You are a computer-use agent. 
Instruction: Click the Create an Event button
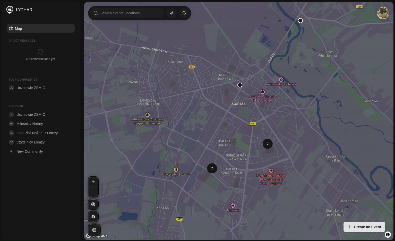tap(364, 227)
